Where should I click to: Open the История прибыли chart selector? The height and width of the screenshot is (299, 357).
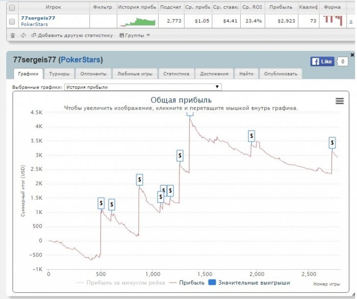point(143,87)
